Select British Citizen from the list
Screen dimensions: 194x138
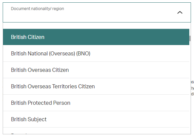pos(96,37)
